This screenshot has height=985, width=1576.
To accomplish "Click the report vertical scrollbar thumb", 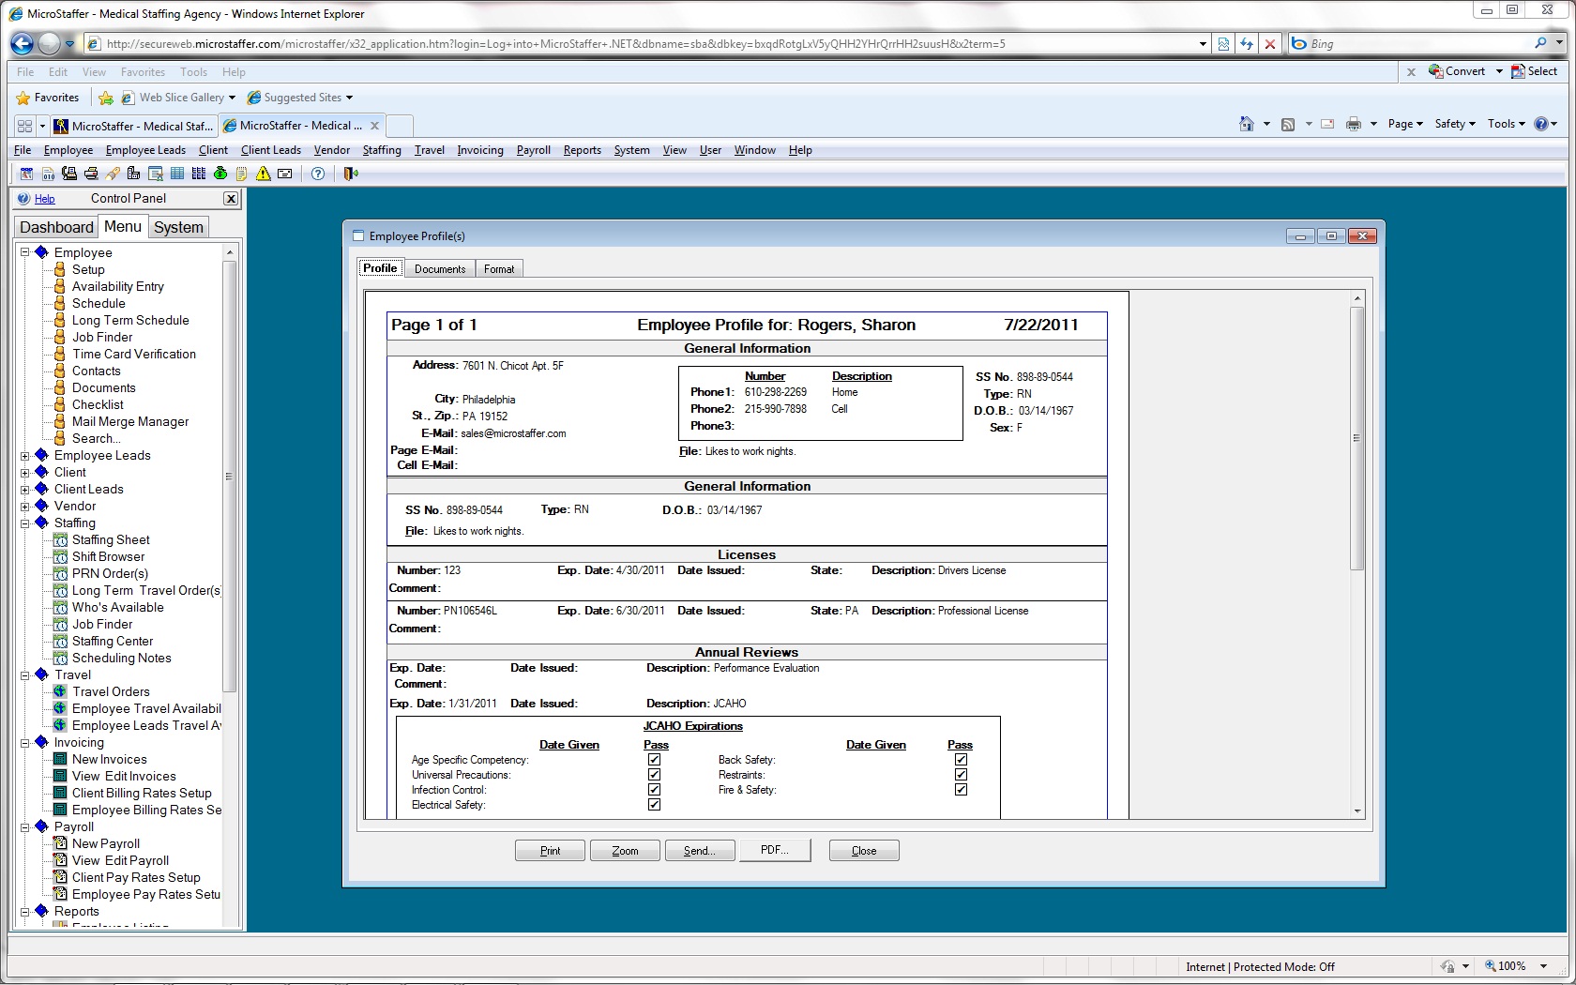I will [1356, 438].
